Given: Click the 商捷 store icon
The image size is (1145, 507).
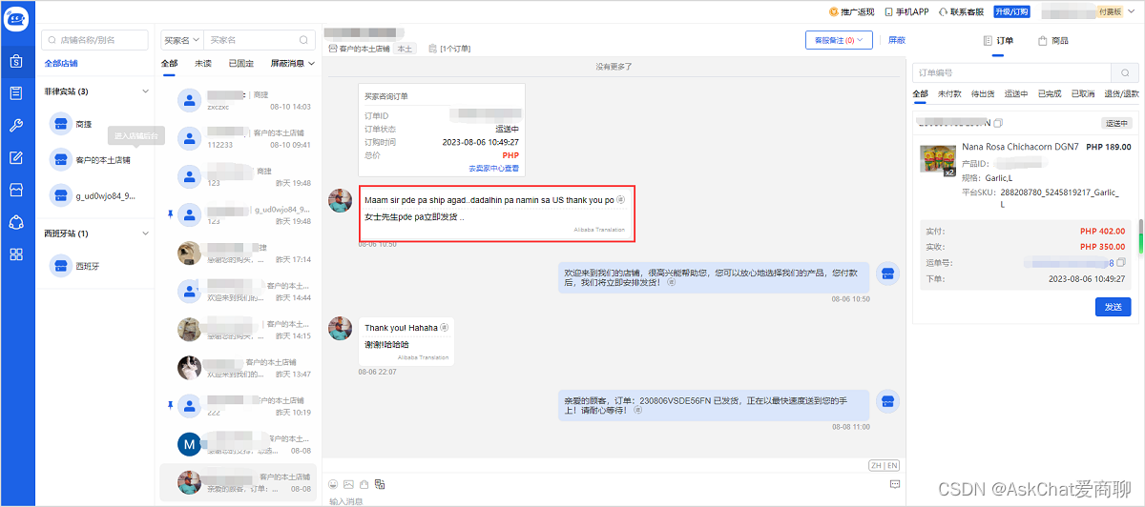Looking at the screenshot, I should (60, 123).
